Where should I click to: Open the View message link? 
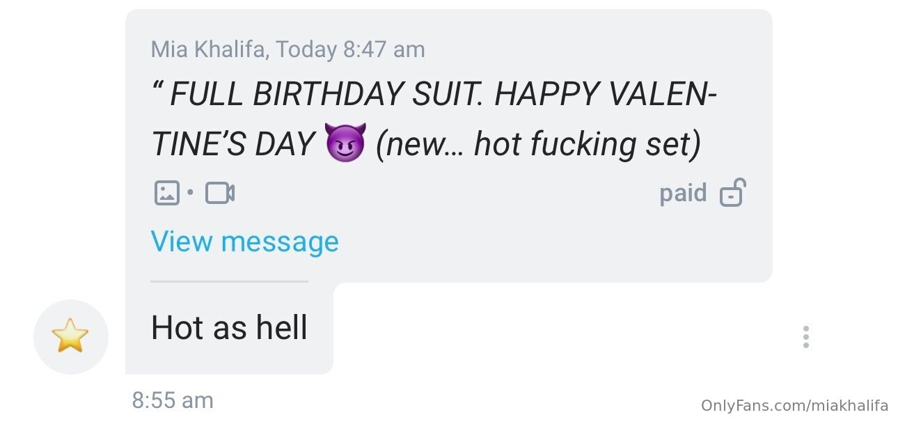point(244,242)
